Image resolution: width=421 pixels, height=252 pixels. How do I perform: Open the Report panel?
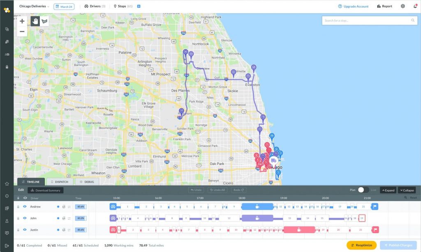click(x=384, y=6)
